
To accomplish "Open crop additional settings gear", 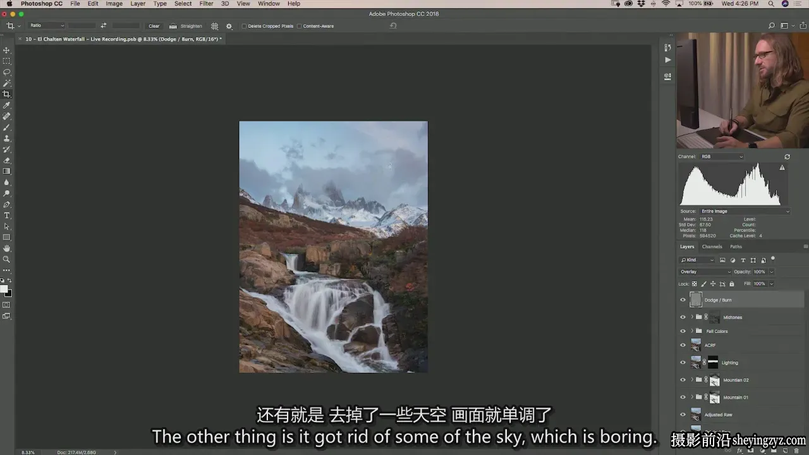I will (229, 26).
